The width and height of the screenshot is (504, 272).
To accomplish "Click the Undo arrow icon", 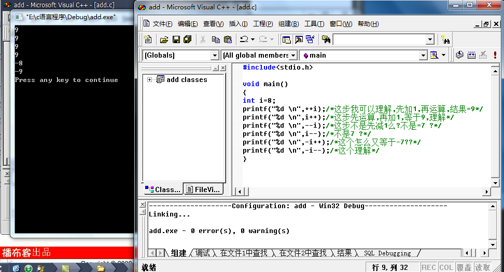I will tap(244, 39).
